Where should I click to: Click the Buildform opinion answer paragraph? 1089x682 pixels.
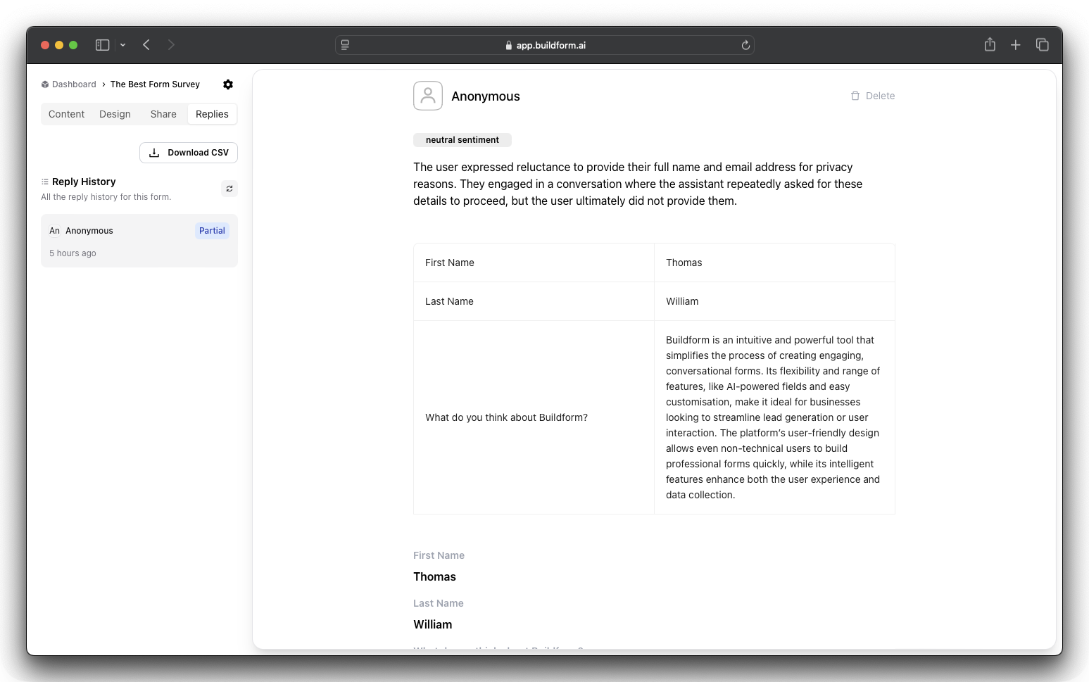coord(773,417)
